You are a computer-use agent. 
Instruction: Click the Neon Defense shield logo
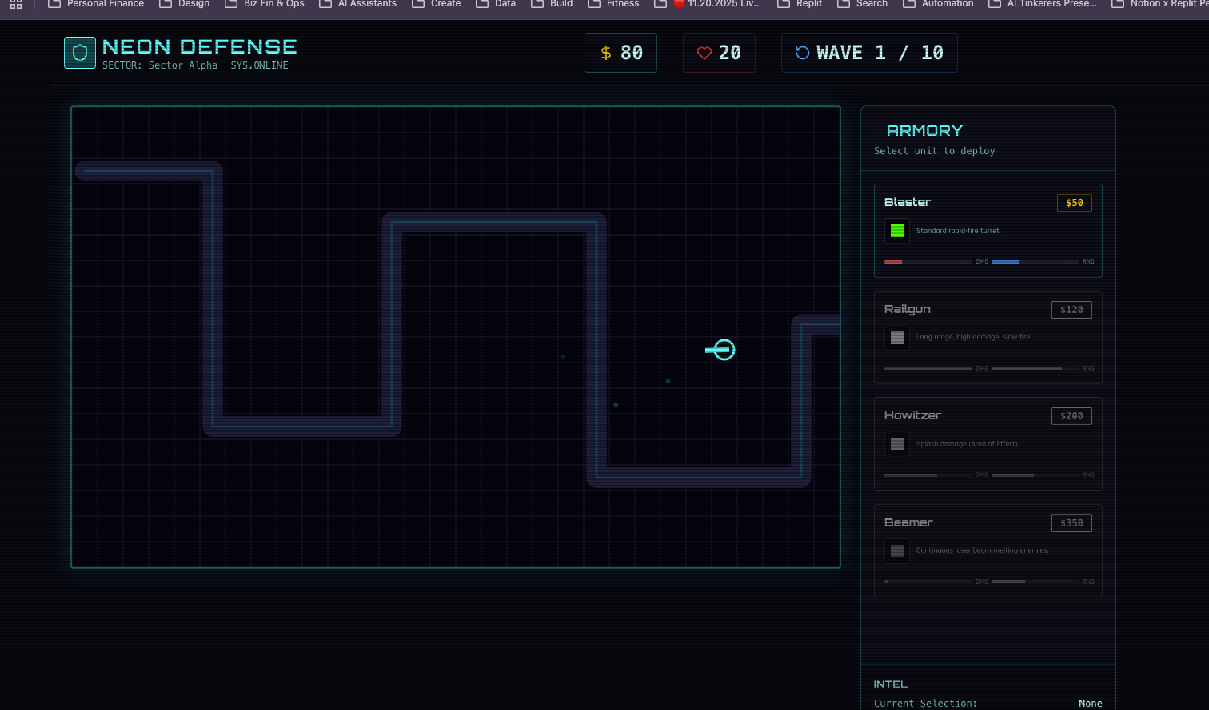click(x=80, y=53)
